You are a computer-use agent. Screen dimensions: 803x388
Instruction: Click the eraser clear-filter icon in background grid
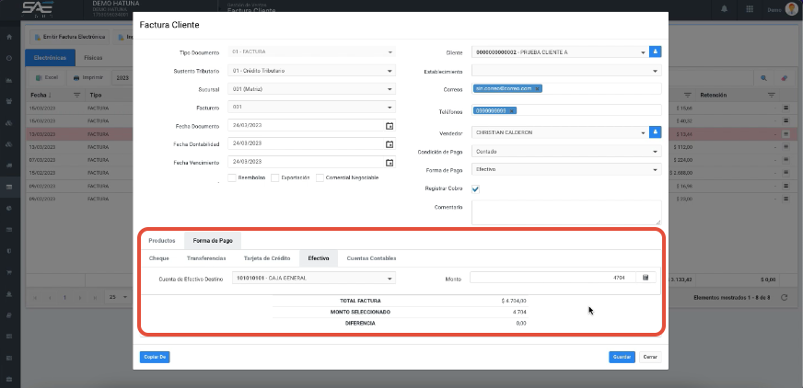784,78
